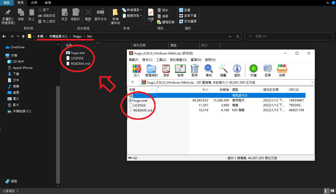Viewport: 336px width, 194px height.
Task: Switch to the View (檢視) ribbon tab
Action: tap(48, 3)
